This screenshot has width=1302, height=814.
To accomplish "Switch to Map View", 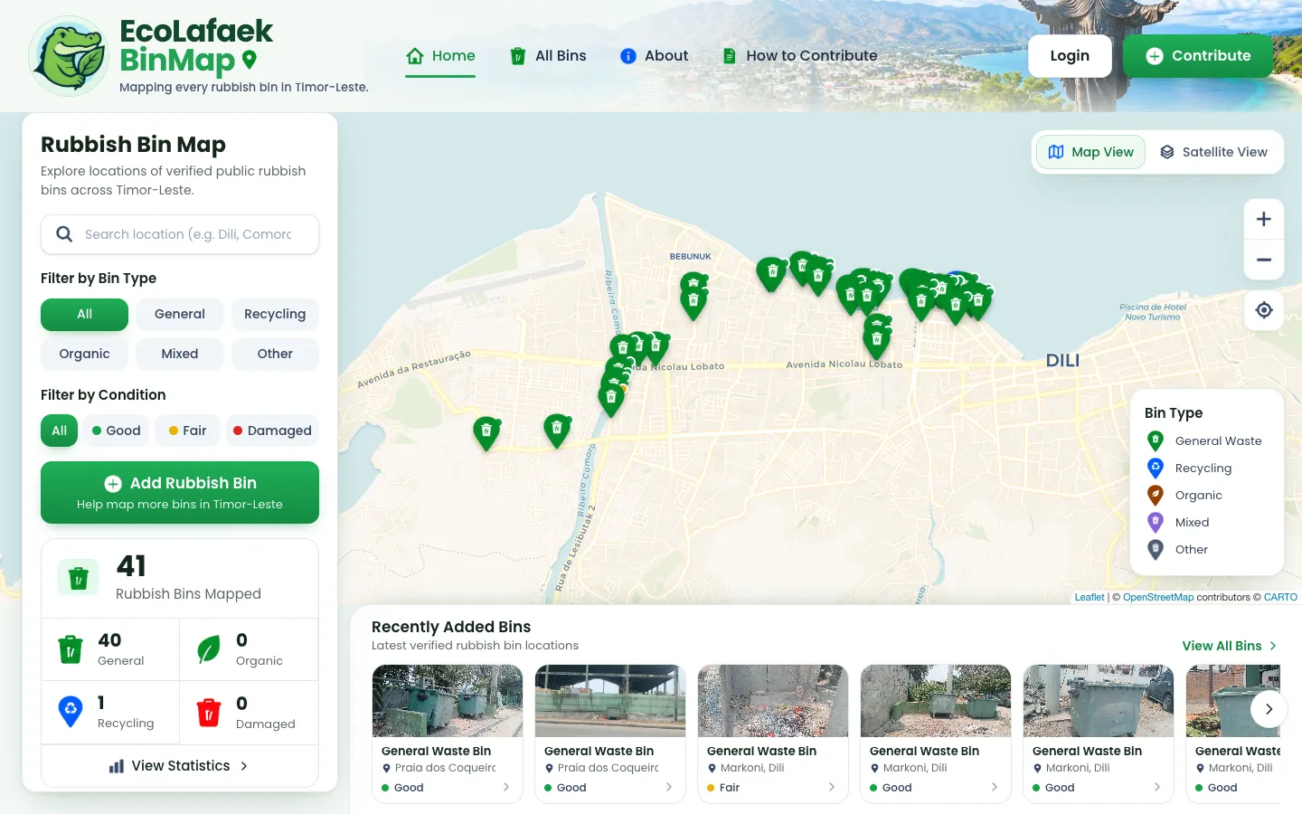I will pos(1090,152).
